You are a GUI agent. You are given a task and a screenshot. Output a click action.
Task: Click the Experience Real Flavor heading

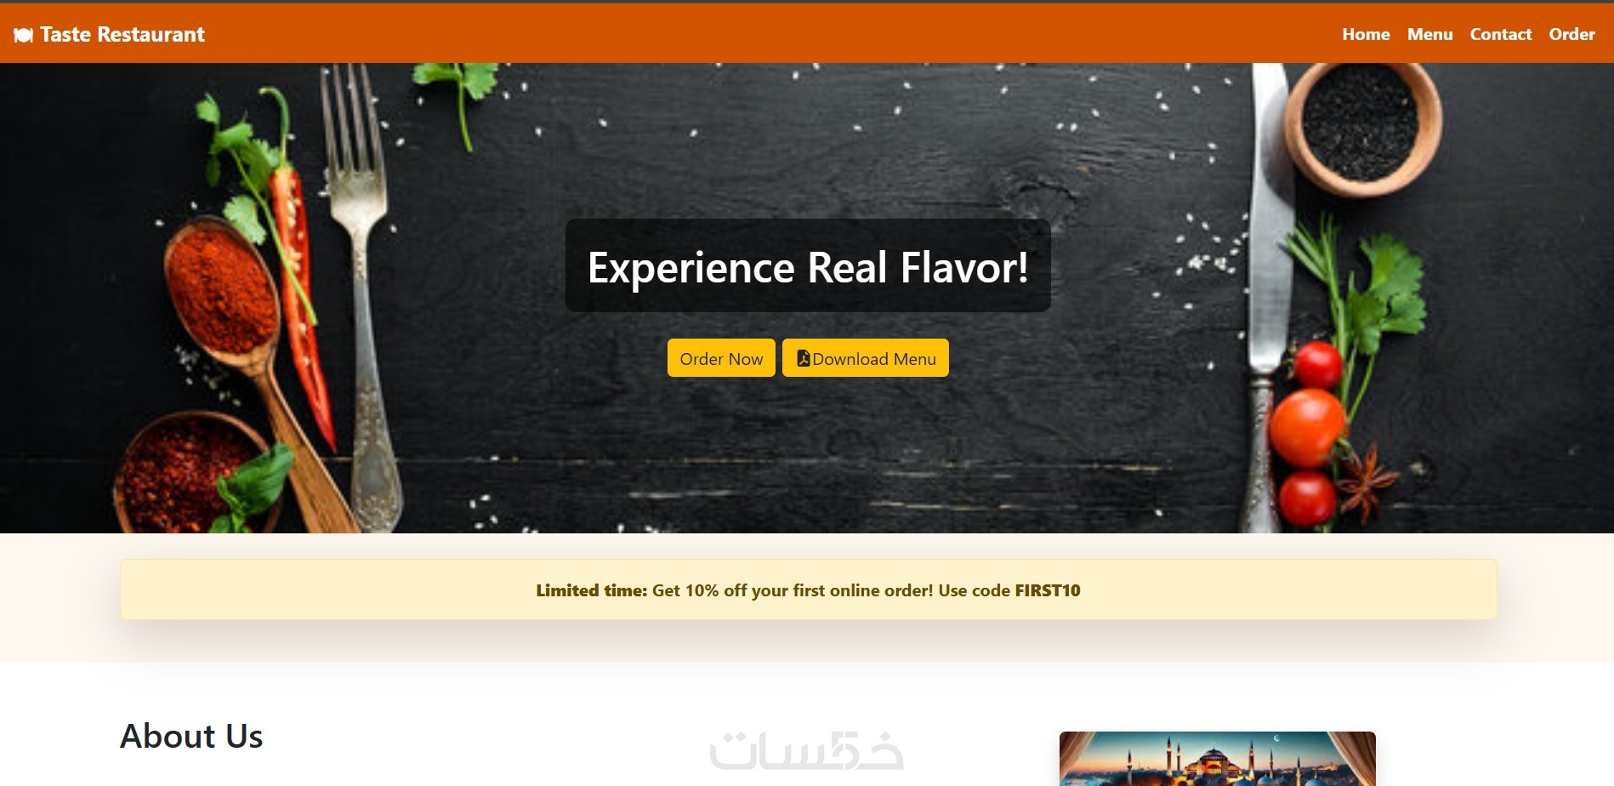coord(808,267)
